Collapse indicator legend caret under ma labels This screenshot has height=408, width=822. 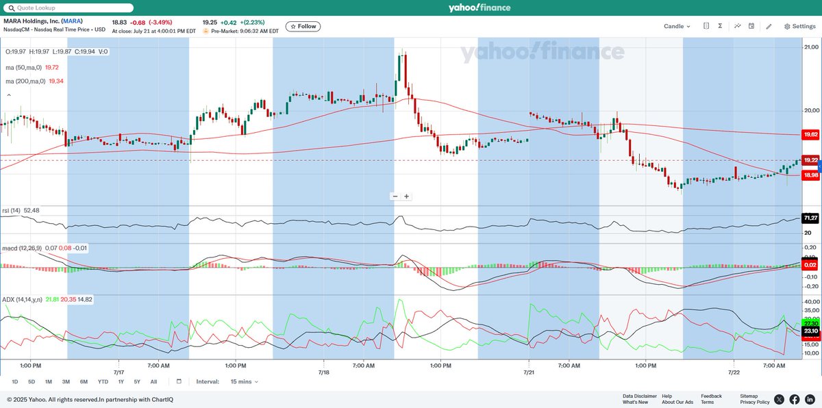coord(8,95)
